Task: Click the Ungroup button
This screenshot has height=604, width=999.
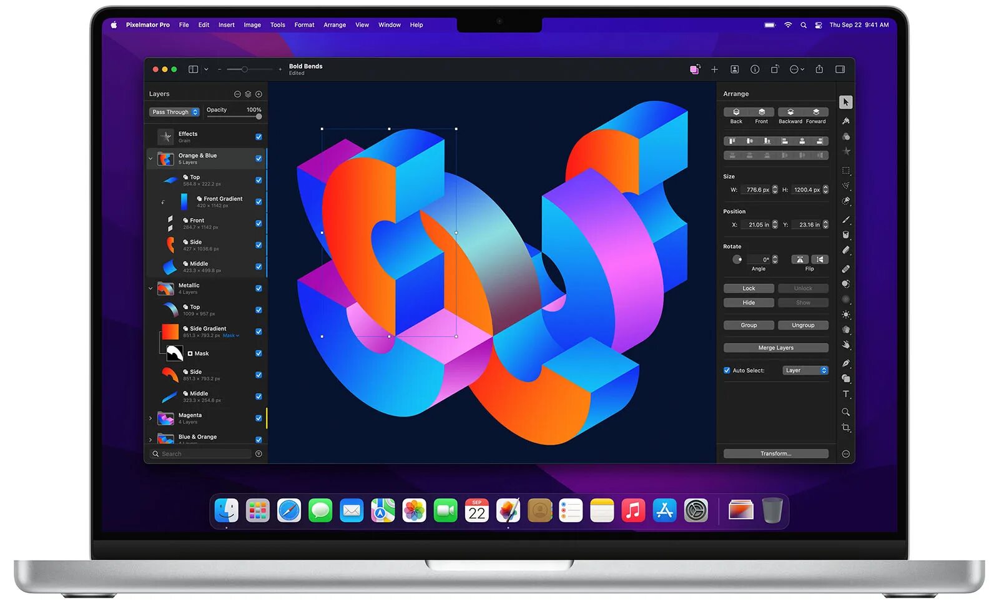Action: [803, 325]
